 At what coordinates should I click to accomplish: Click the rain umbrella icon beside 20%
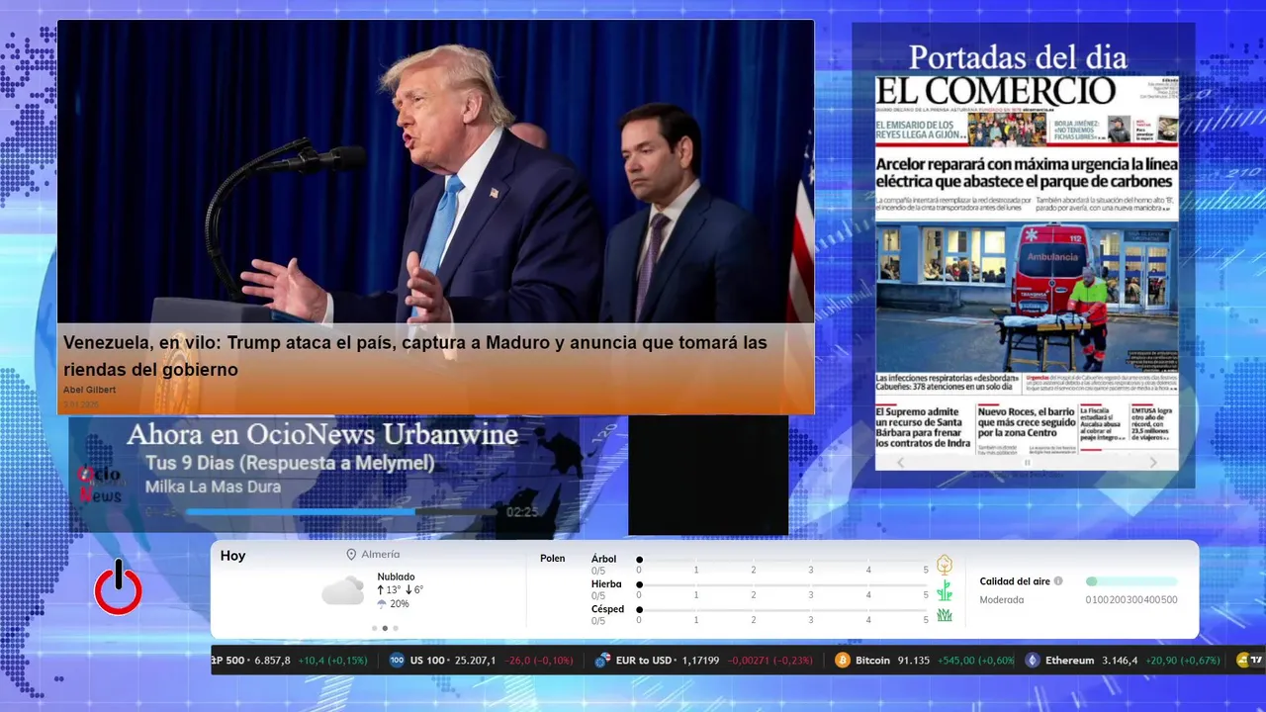pos(382,603)
